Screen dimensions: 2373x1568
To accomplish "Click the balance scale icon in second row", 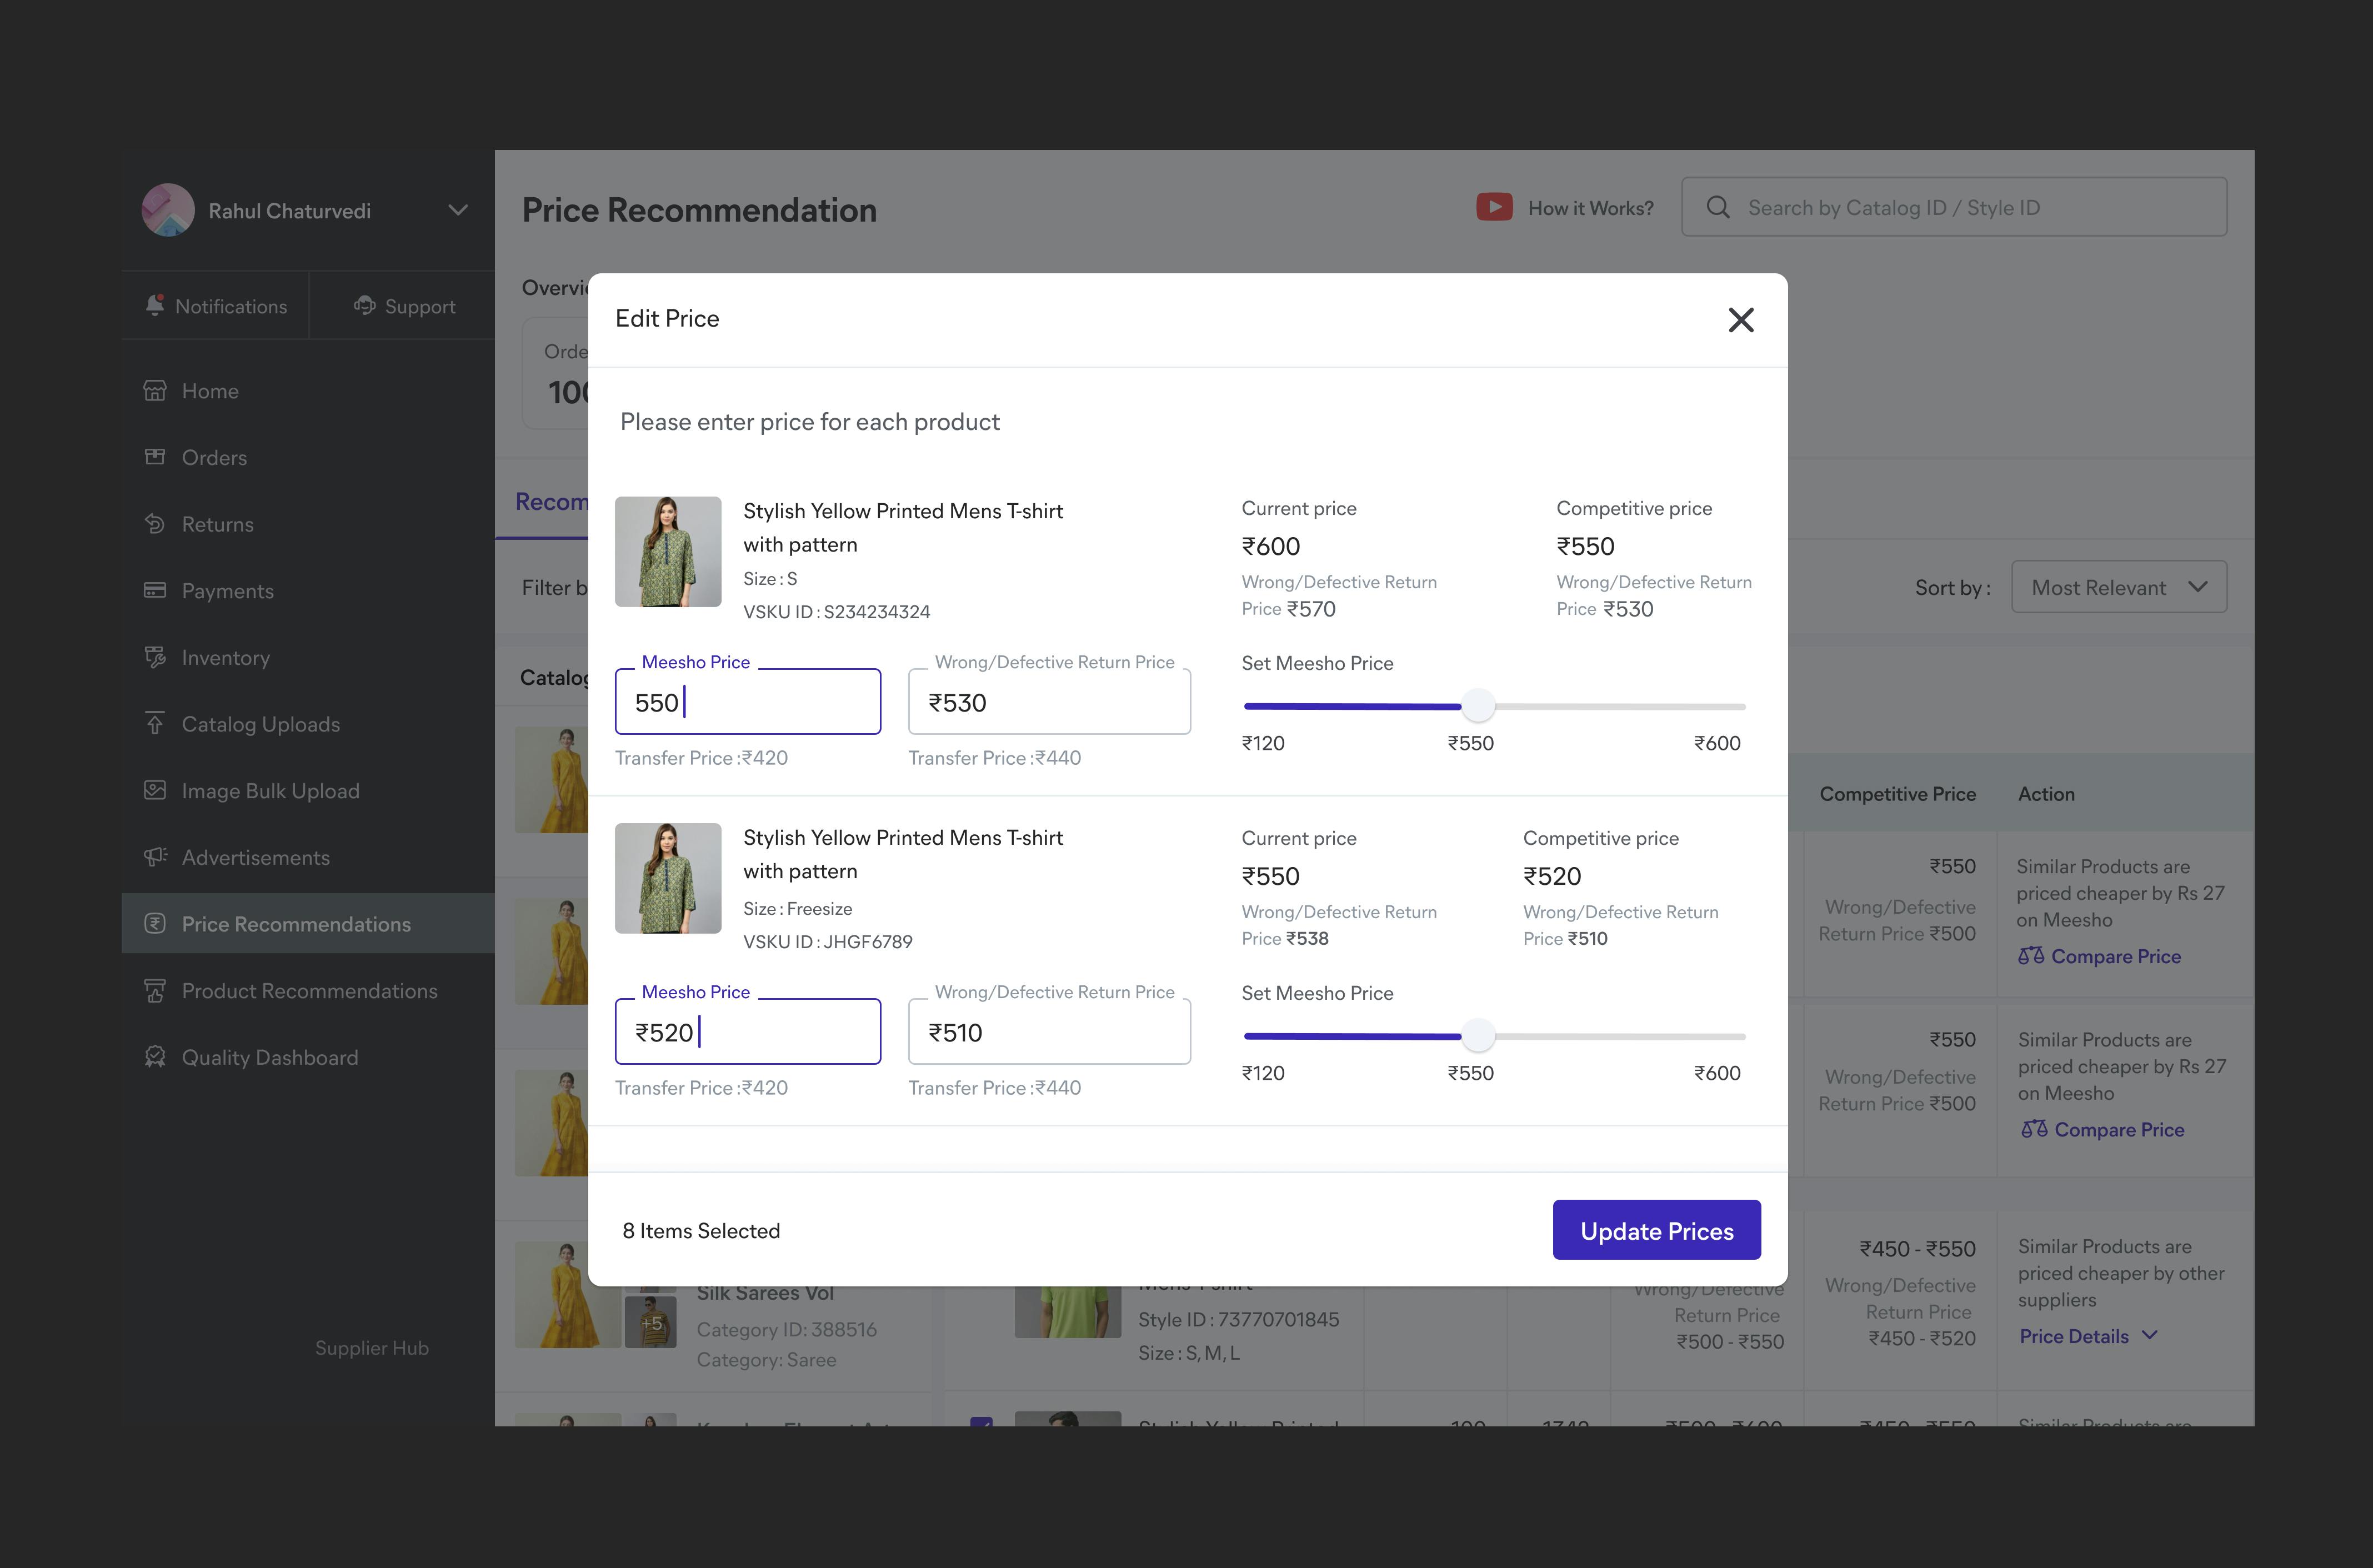I will pyautogui.click(x=2034, y=1129).
